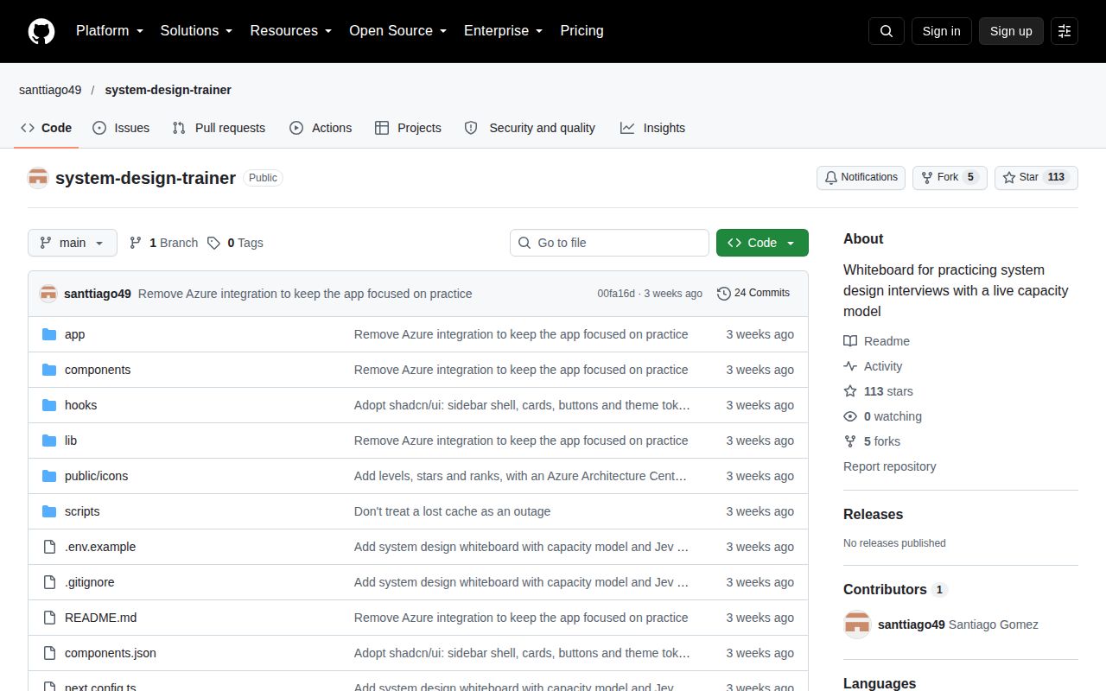Click the book icon beside Readme
This screenshot has width=1106, height=691.
(850, 341)
